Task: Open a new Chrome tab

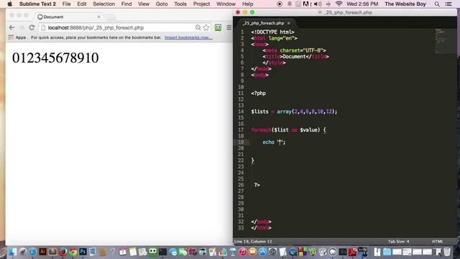Action: click(111, 17)
